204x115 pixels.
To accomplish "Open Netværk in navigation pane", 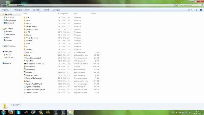I will point(8,63).
